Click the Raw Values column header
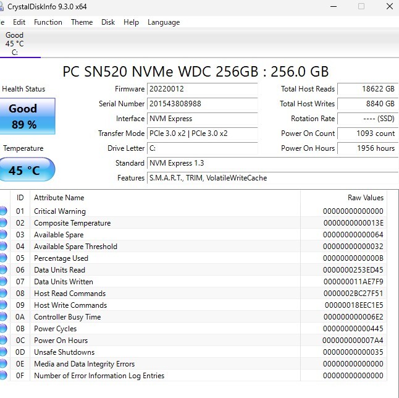This screenshot has height=398, width=399. (x=365, y=198)
